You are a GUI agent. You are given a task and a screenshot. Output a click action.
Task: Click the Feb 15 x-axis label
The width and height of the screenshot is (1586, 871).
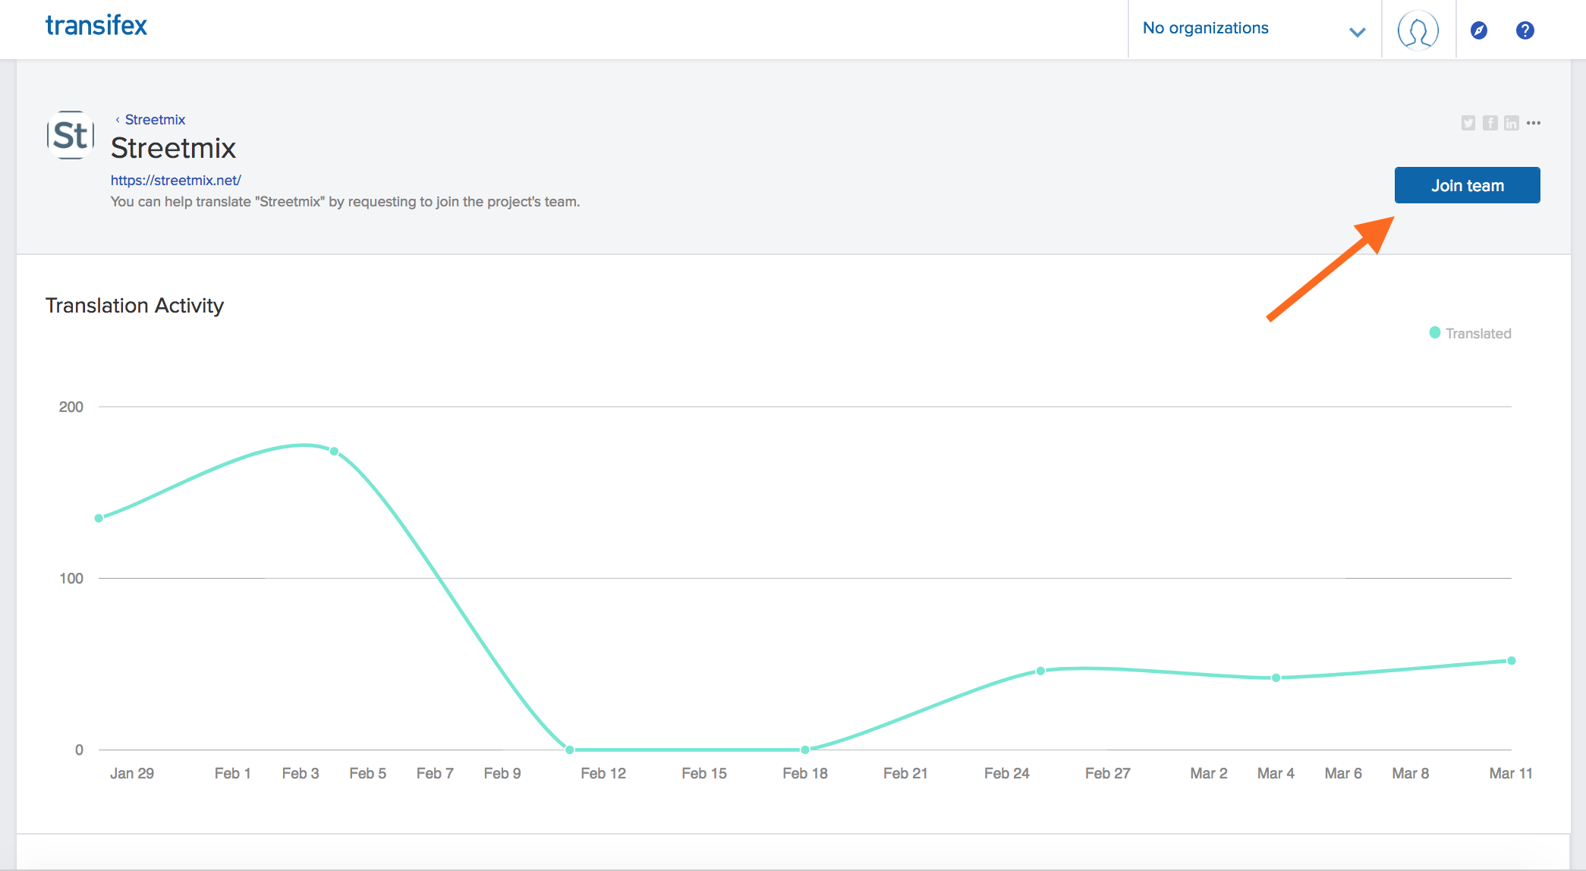coord(703,773)
